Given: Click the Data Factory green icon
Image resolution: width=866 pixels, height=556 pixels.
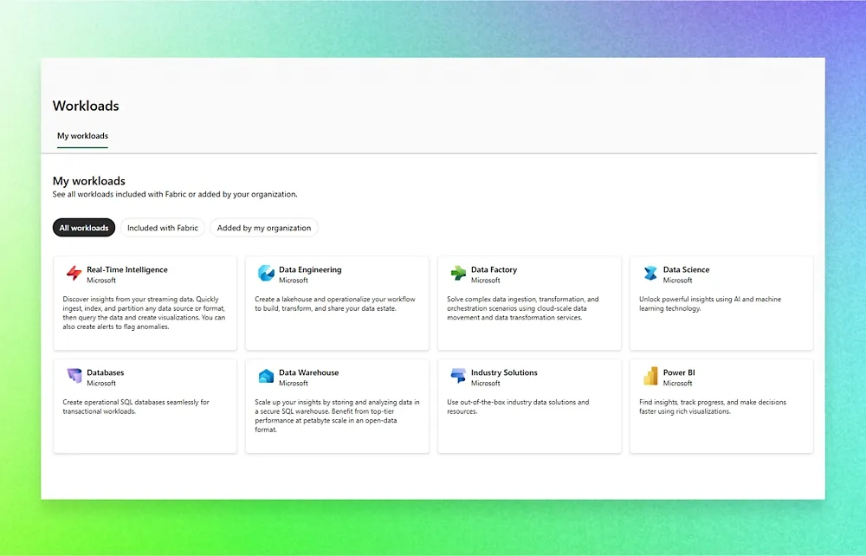Looking at the screenshot, I should point(458,273).
